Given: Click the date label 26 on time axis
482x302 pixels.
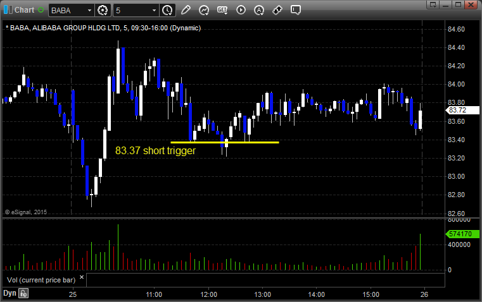Looking at the screenshot, I should coord(424,294).
